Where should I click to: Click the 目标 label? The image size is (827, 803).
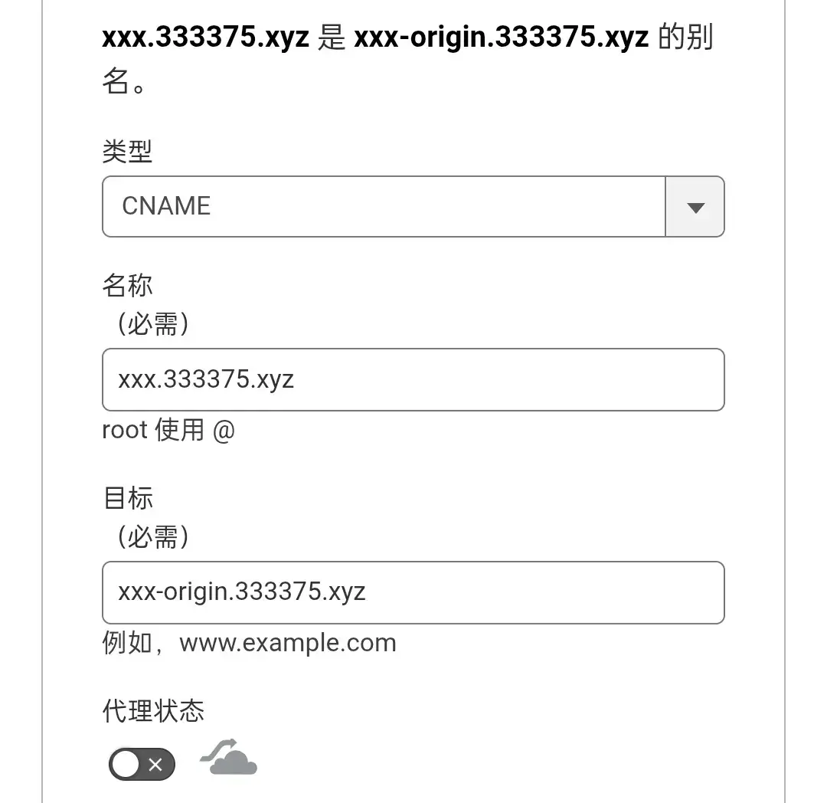coord(128,498)
